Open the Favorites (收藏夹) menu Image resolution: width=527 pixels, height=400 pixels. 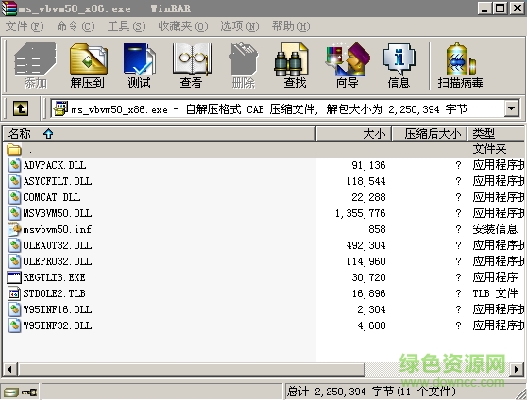coord(183,26)
